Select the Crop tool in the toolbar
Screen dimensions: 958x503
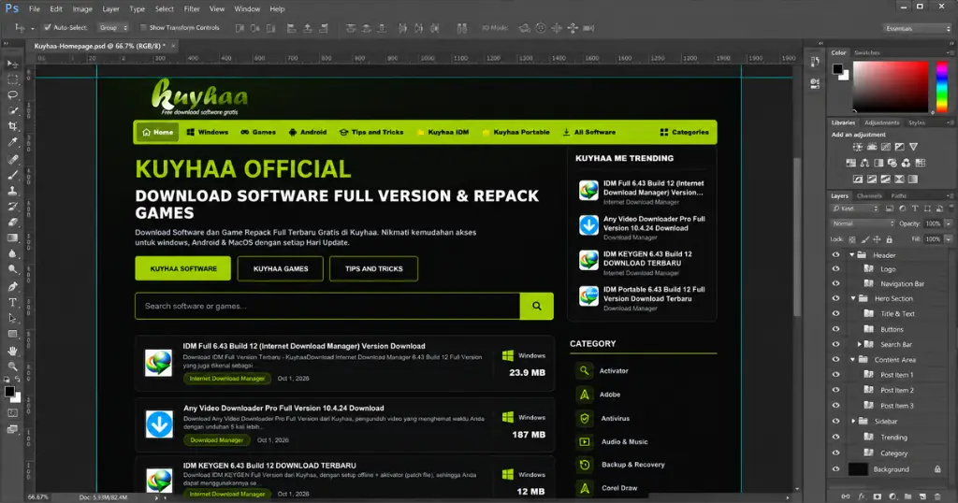[12, 126]
